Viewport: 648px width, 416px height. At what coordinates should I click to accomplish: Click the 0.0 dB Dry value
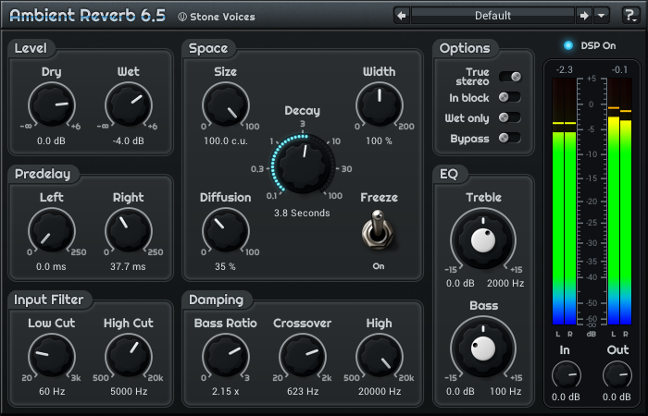[51, 141]
